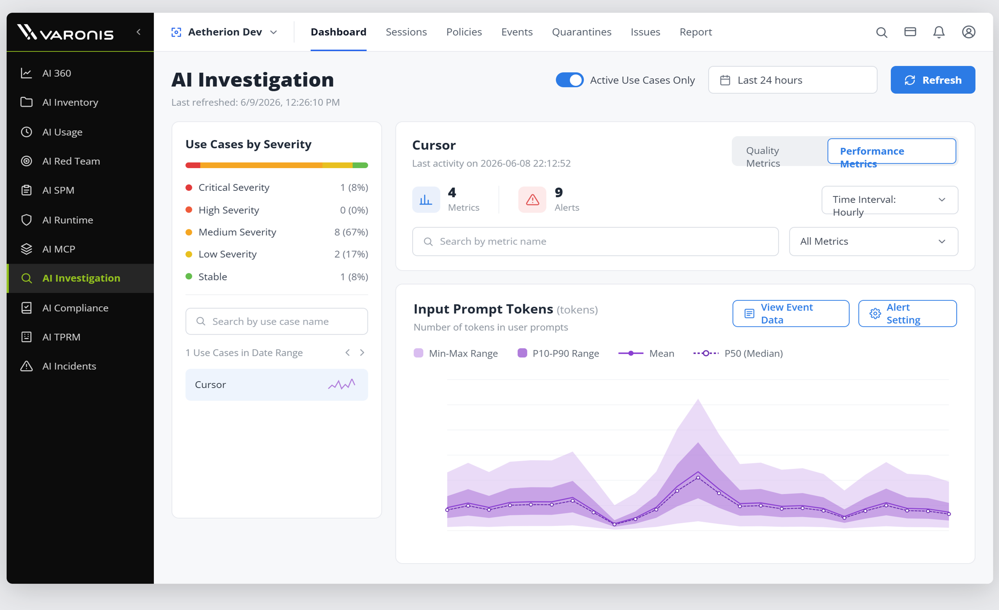
Task: Click the Search by use case name field
Action: point(276,321)
